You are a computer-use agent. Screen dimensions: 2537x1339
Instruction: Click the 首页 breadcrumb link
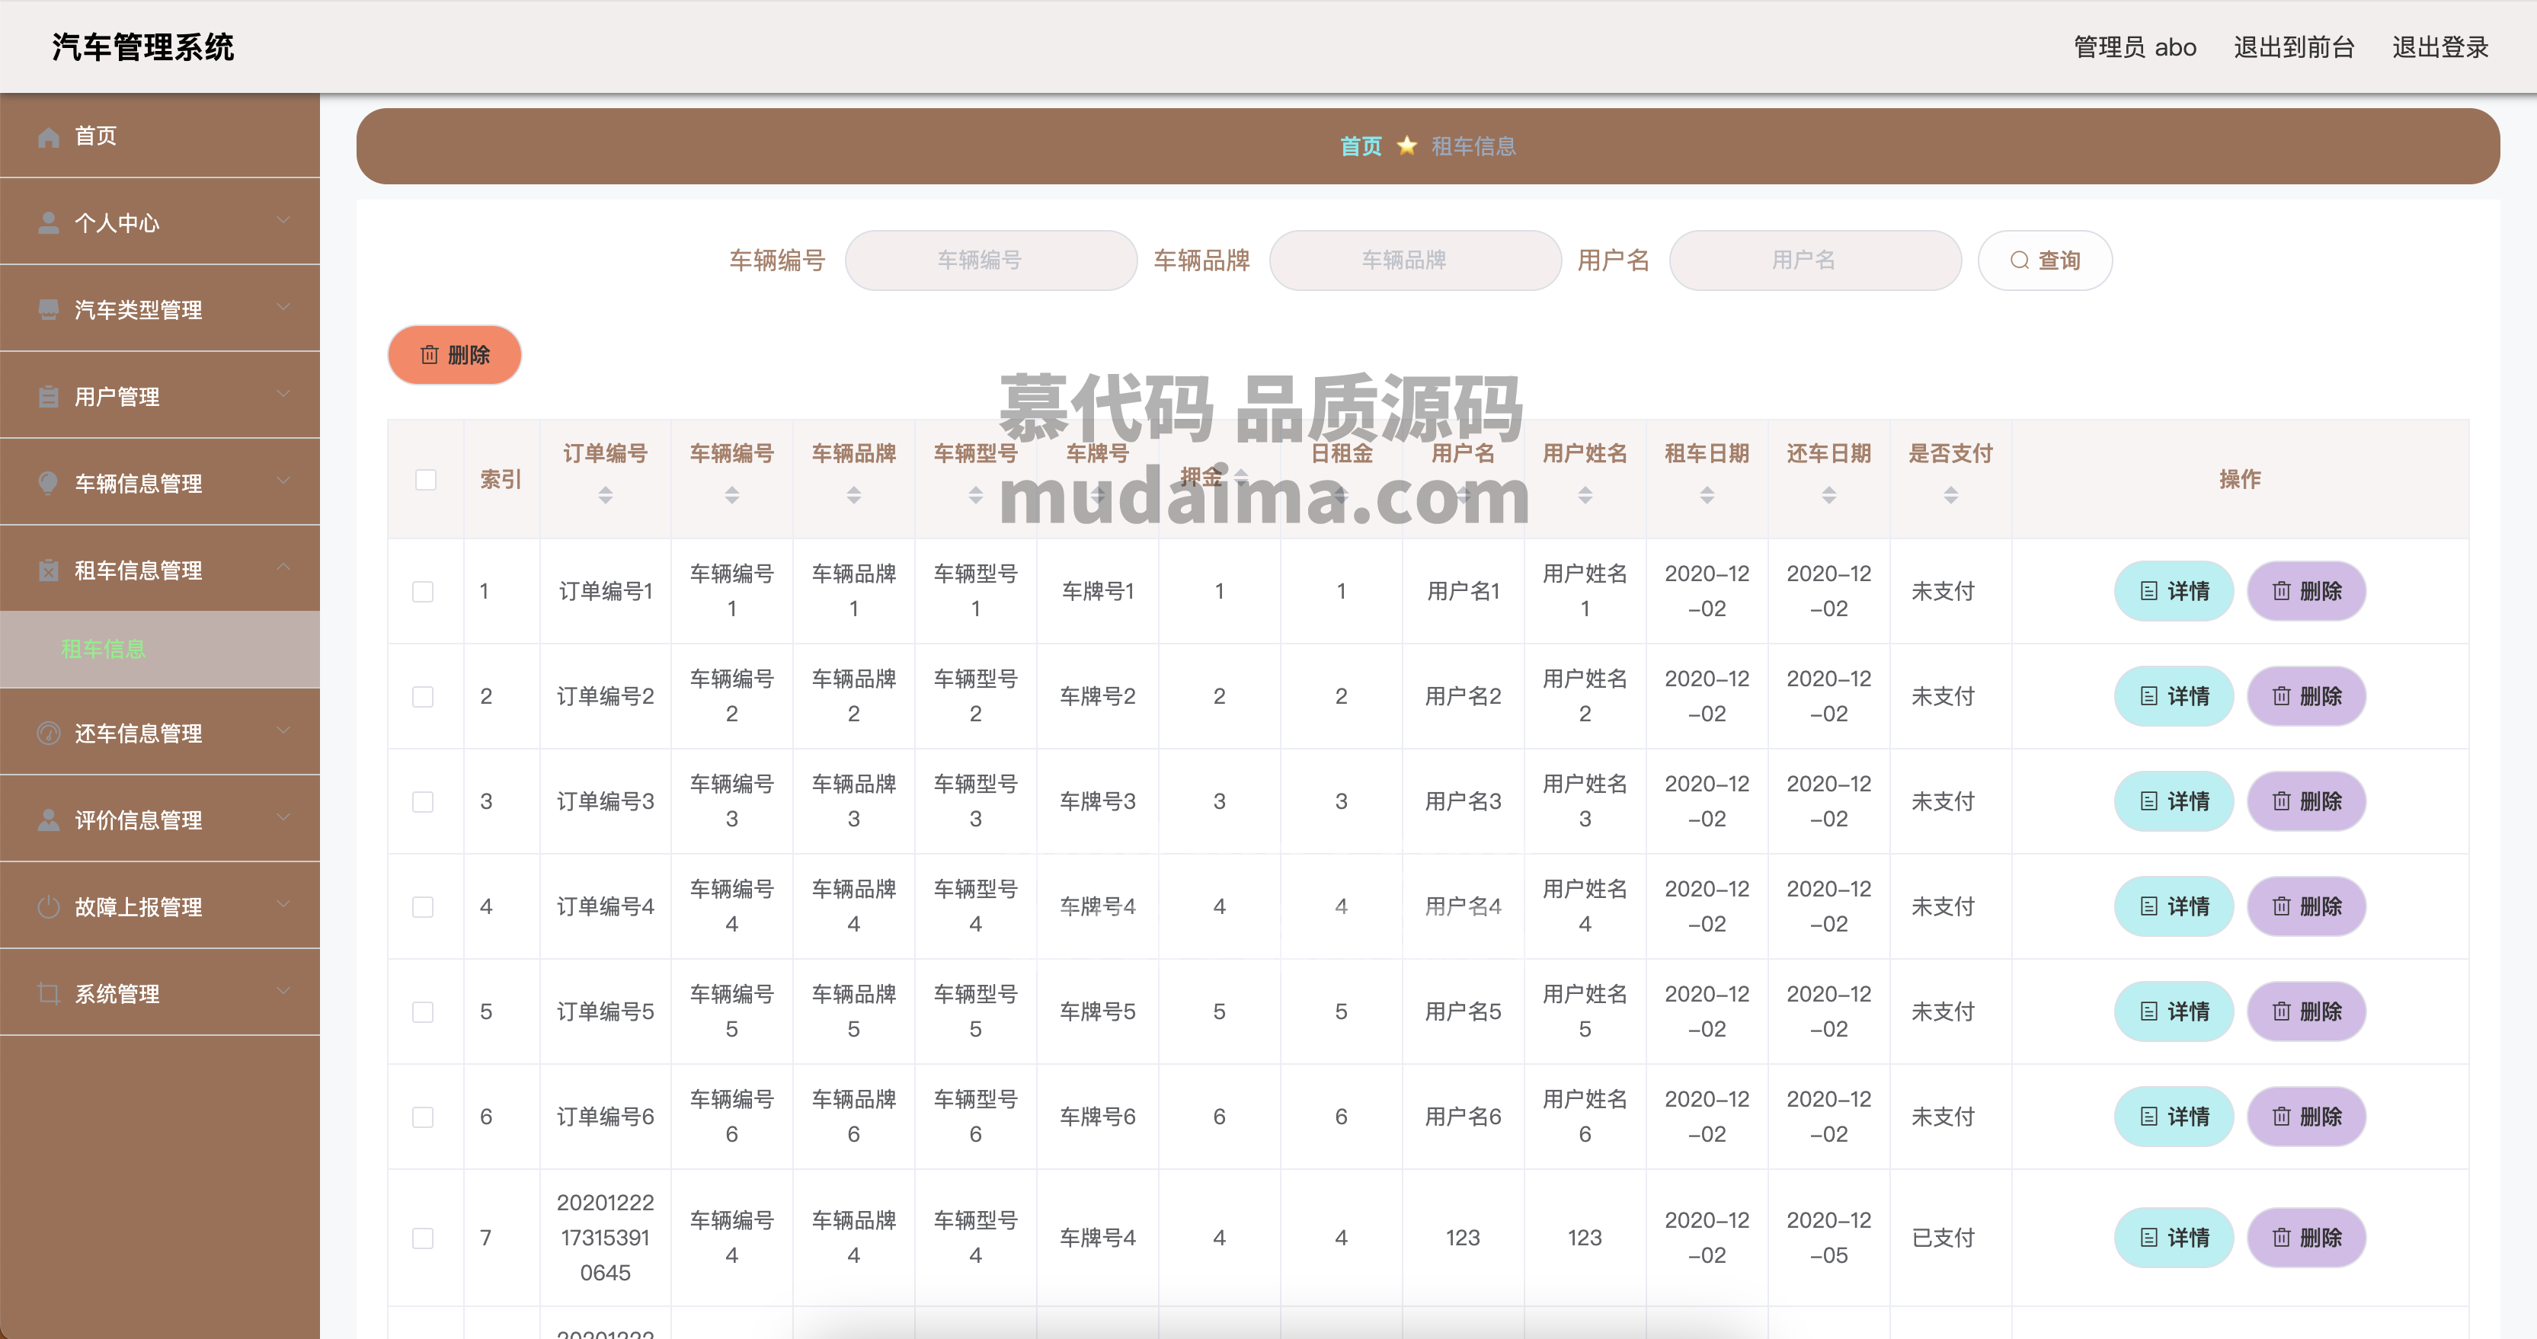click(1360, 145)
